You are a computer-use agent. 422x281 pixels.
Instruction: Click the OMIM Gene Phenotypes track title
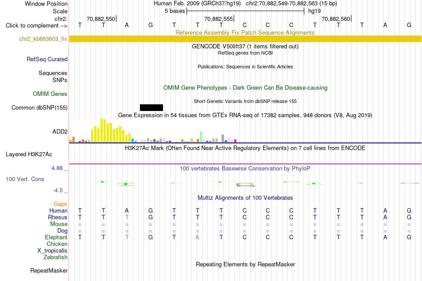tap(245, 87)
